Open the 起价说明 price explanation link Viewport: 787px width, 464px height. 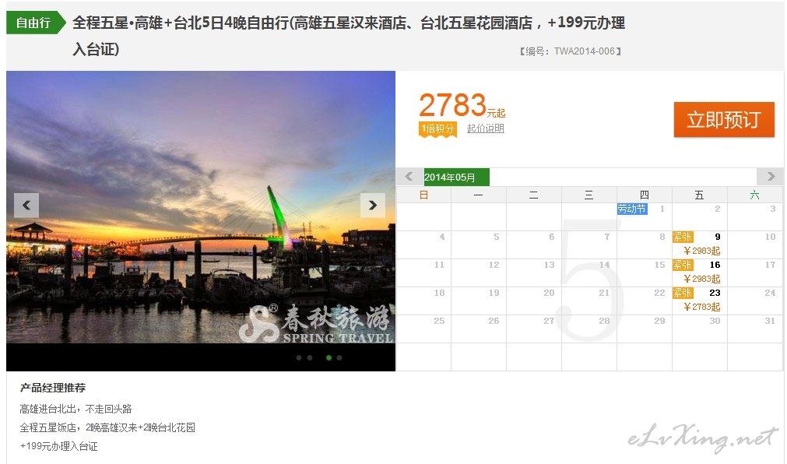pos(485,128)
